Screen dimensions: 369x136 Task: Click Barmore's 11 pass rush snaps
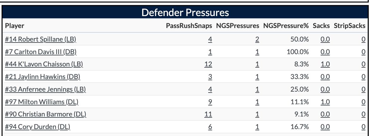(x=208, y=114)
